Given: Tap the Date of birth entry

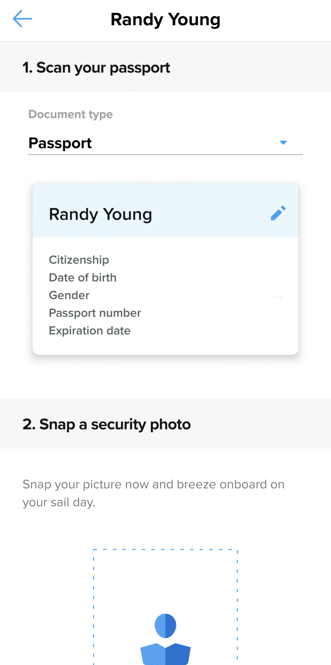Looking at the screenshot, I should pos(83,278).
